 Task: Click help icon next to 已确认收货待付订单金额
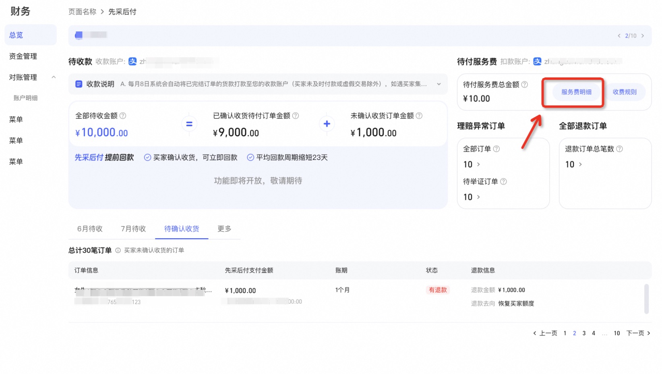[x=296, y=116]
